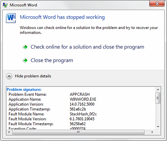Click the Word document icon in dialog
The height and width of the screenshot is (141, 167).
click(11, 18)
